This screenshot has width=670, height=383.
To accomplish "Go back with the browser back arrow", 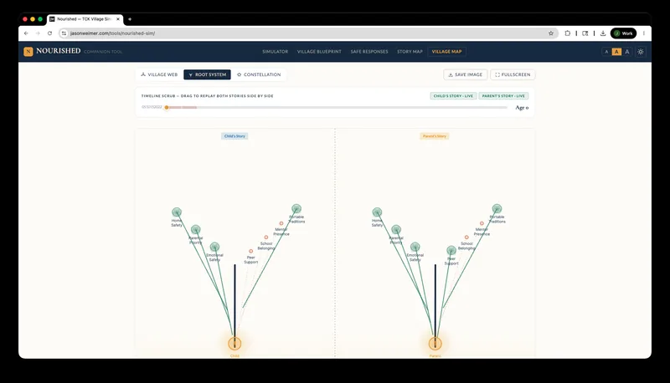I will coord(26,33).
